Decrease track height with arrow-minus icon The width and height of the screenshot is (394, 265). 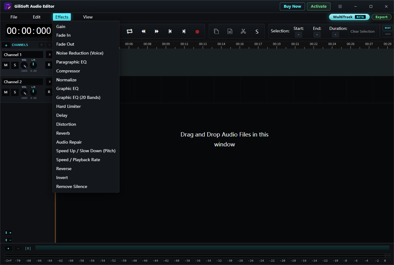click(x=8, y=240)
